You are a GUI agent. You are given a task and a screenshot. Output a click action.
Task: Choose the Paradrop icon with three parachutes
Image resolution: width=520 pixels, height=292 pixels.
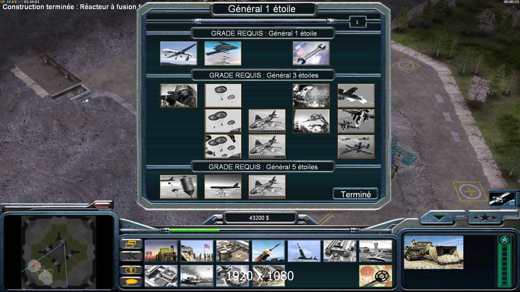223,121
